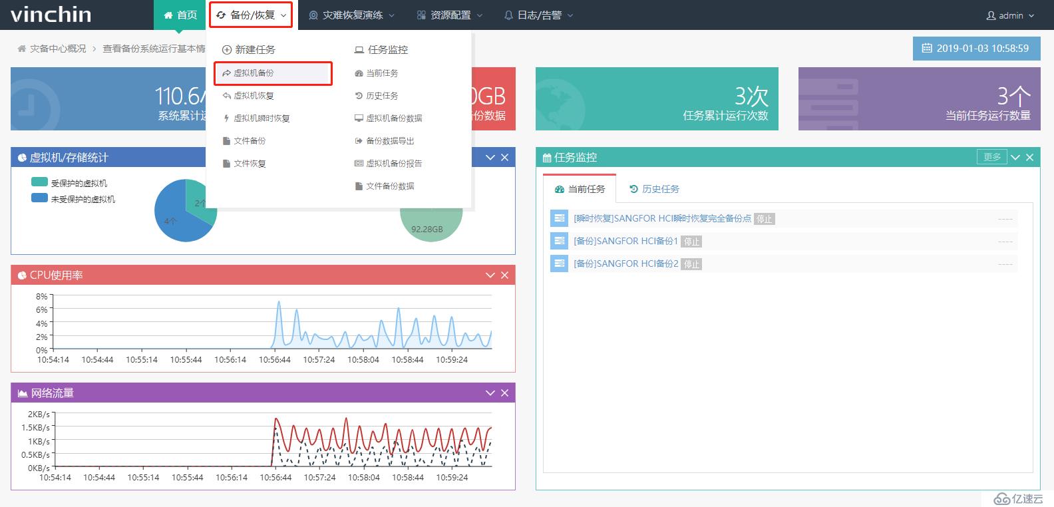
Task: Click the date 2019-01-03 10:58:59 button
Action: pos(976,49)
